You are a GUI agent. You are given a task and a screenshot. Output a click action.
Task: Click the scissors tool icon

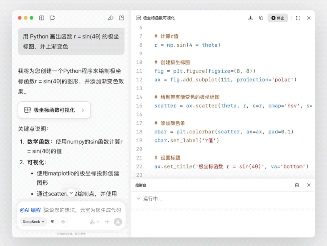(93, 222)
